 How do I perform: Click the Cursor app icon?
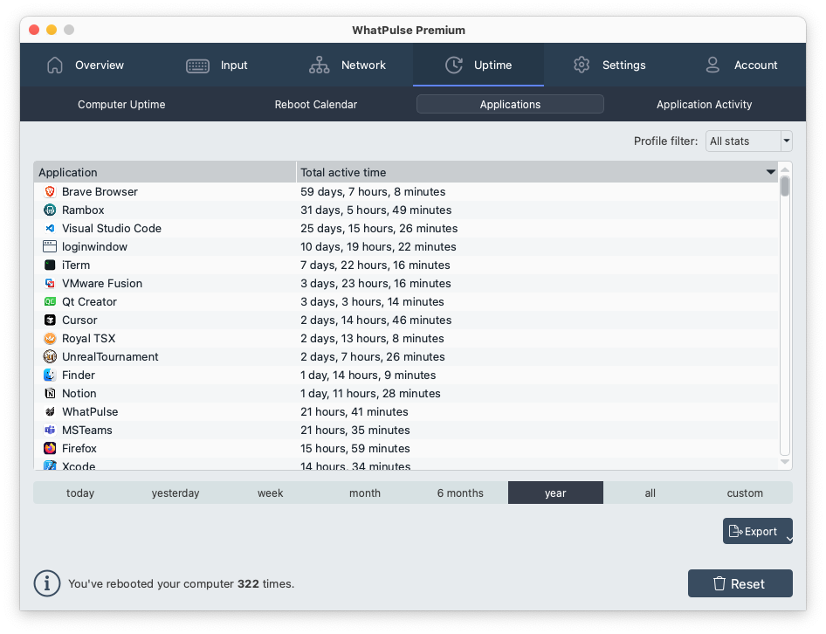click(50, 320)
